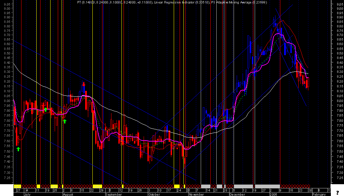
Task: Select the yellow +S+ marker above June 27
Action: click(17, 186)
